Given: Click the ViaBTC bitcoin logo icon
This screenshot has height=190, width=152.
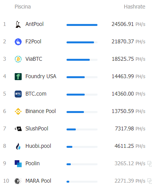Looking at the screenshot, I should (x=18, y=59).
